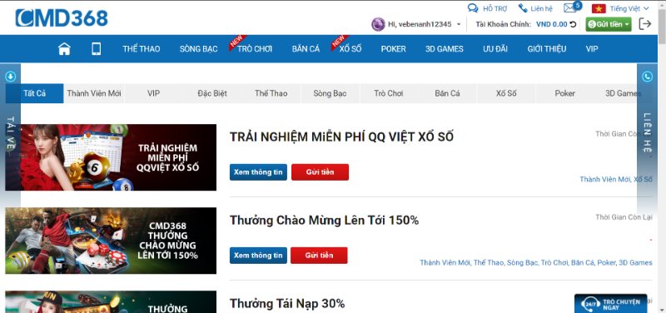Open Giới Thiệu in the main navigation
This screenshot has width=666, height=313.
point(547,49)
